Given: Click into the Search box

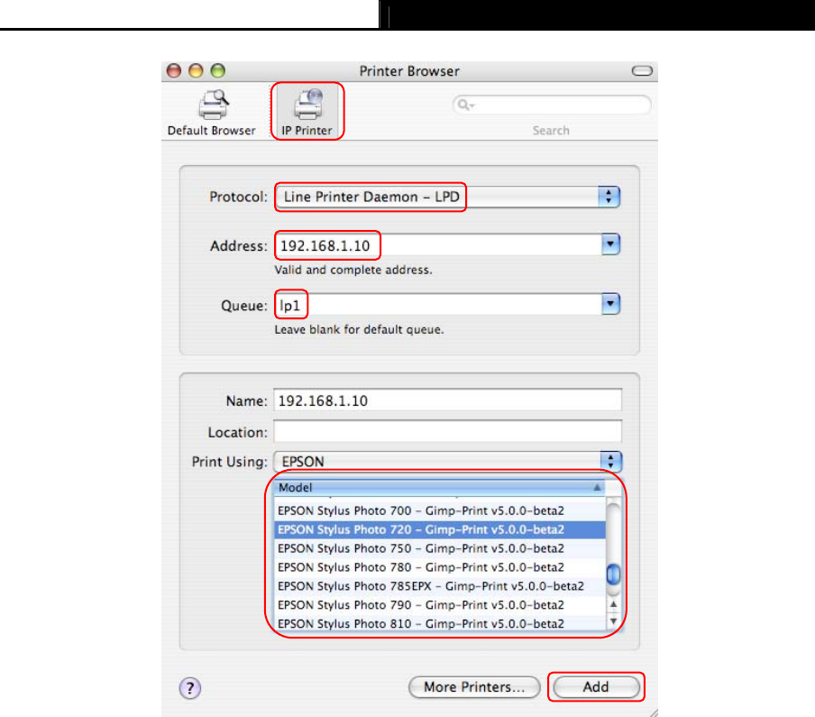Looking at the screenshot, I should pyautogui.click(x=552, y=105).
